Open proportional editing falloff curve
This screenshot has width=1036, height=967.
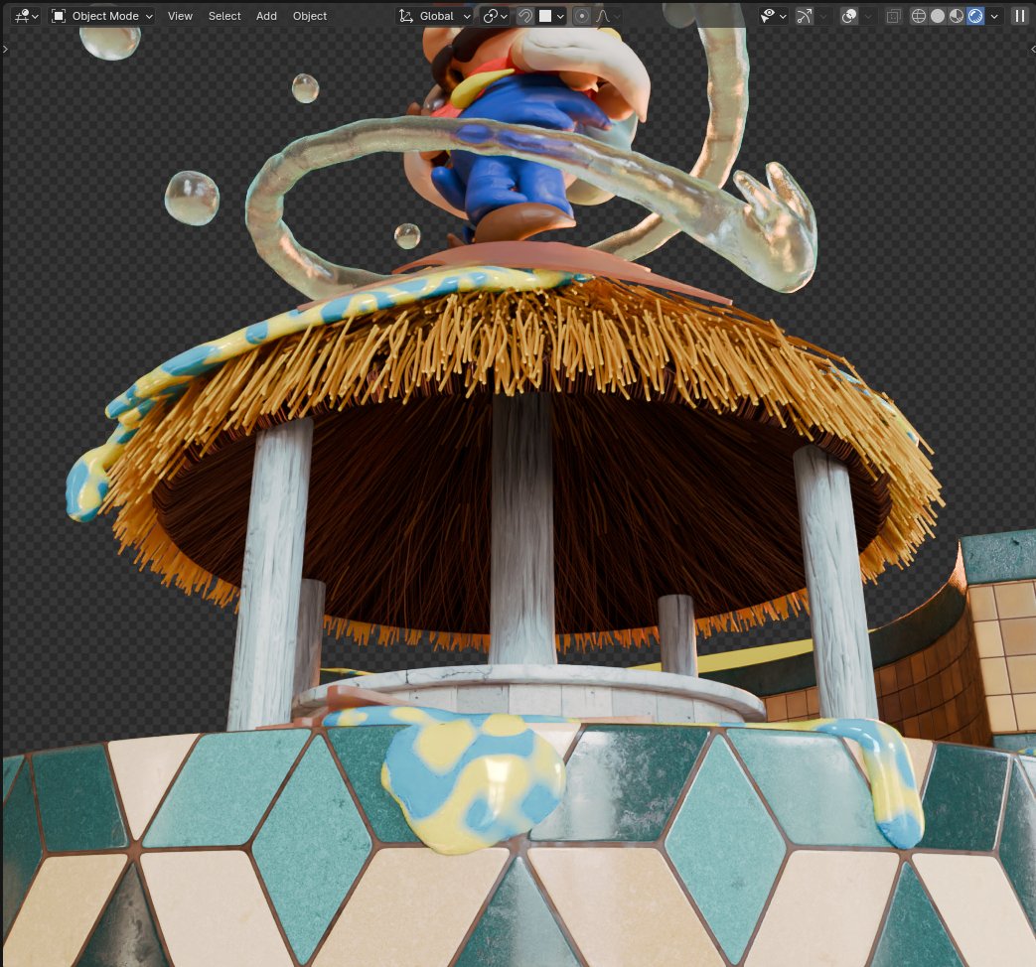608,16
